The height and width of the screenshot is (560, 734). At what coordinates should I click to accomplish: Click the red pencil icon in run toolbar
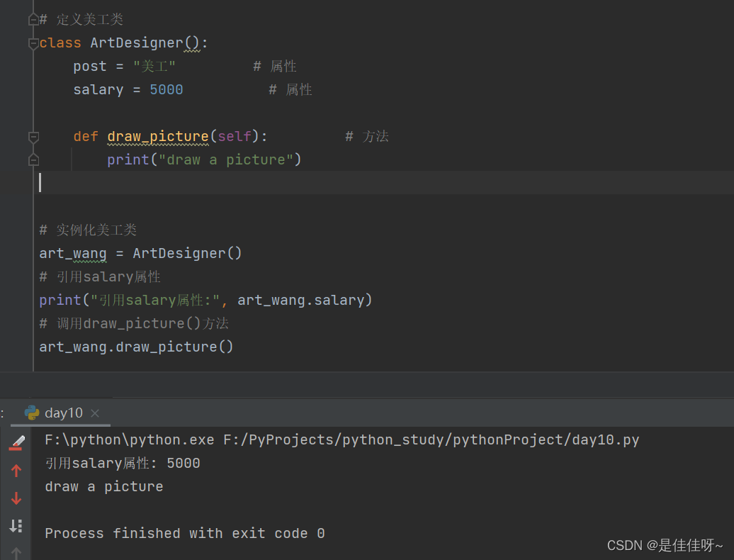point(17,442)
